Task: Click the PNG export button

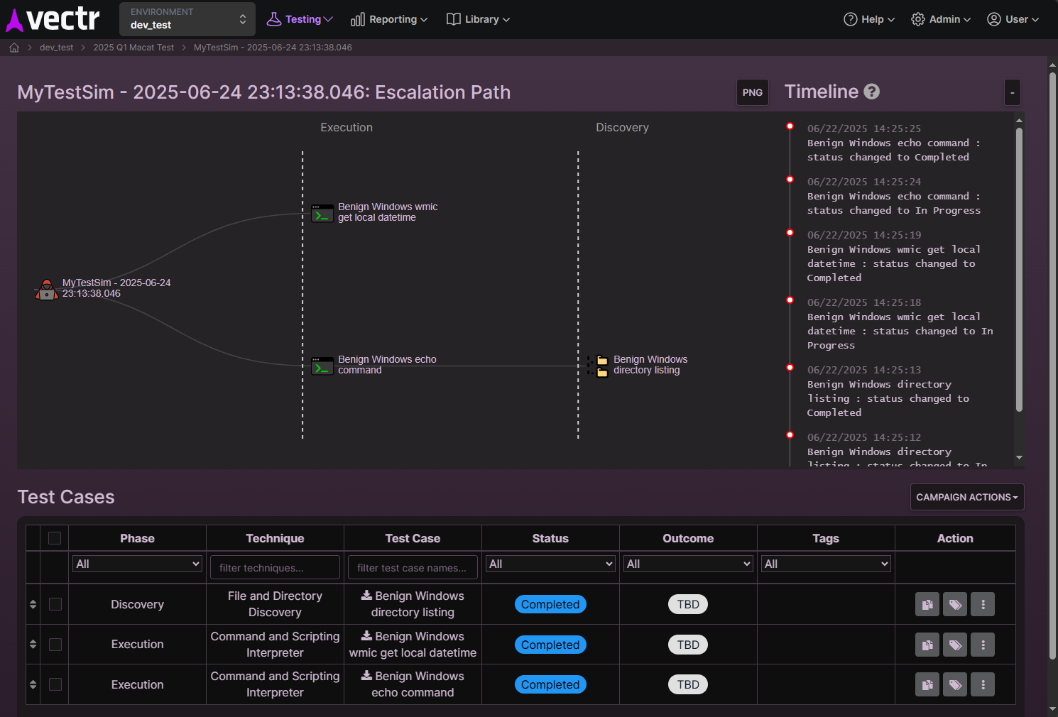Action: [x=752, y=92]
